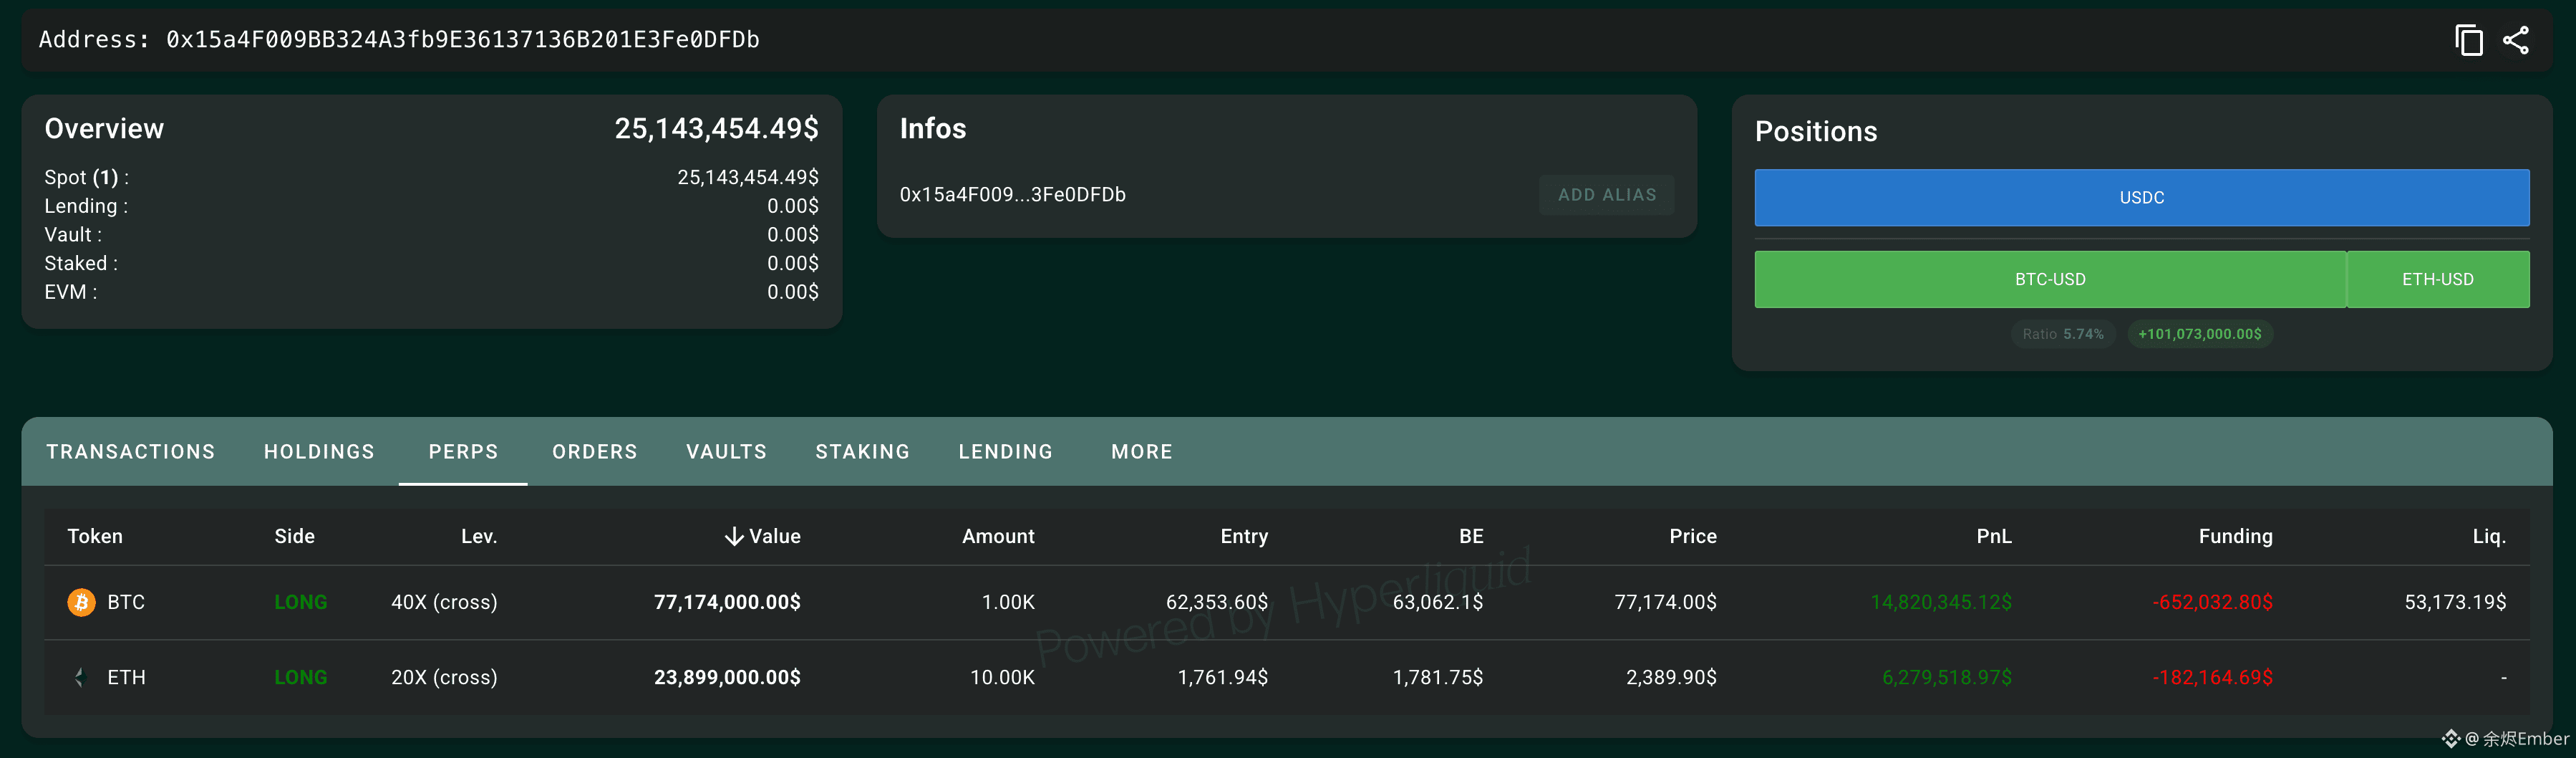
Task: Click the Staked row label
Action: pos(81,264)
